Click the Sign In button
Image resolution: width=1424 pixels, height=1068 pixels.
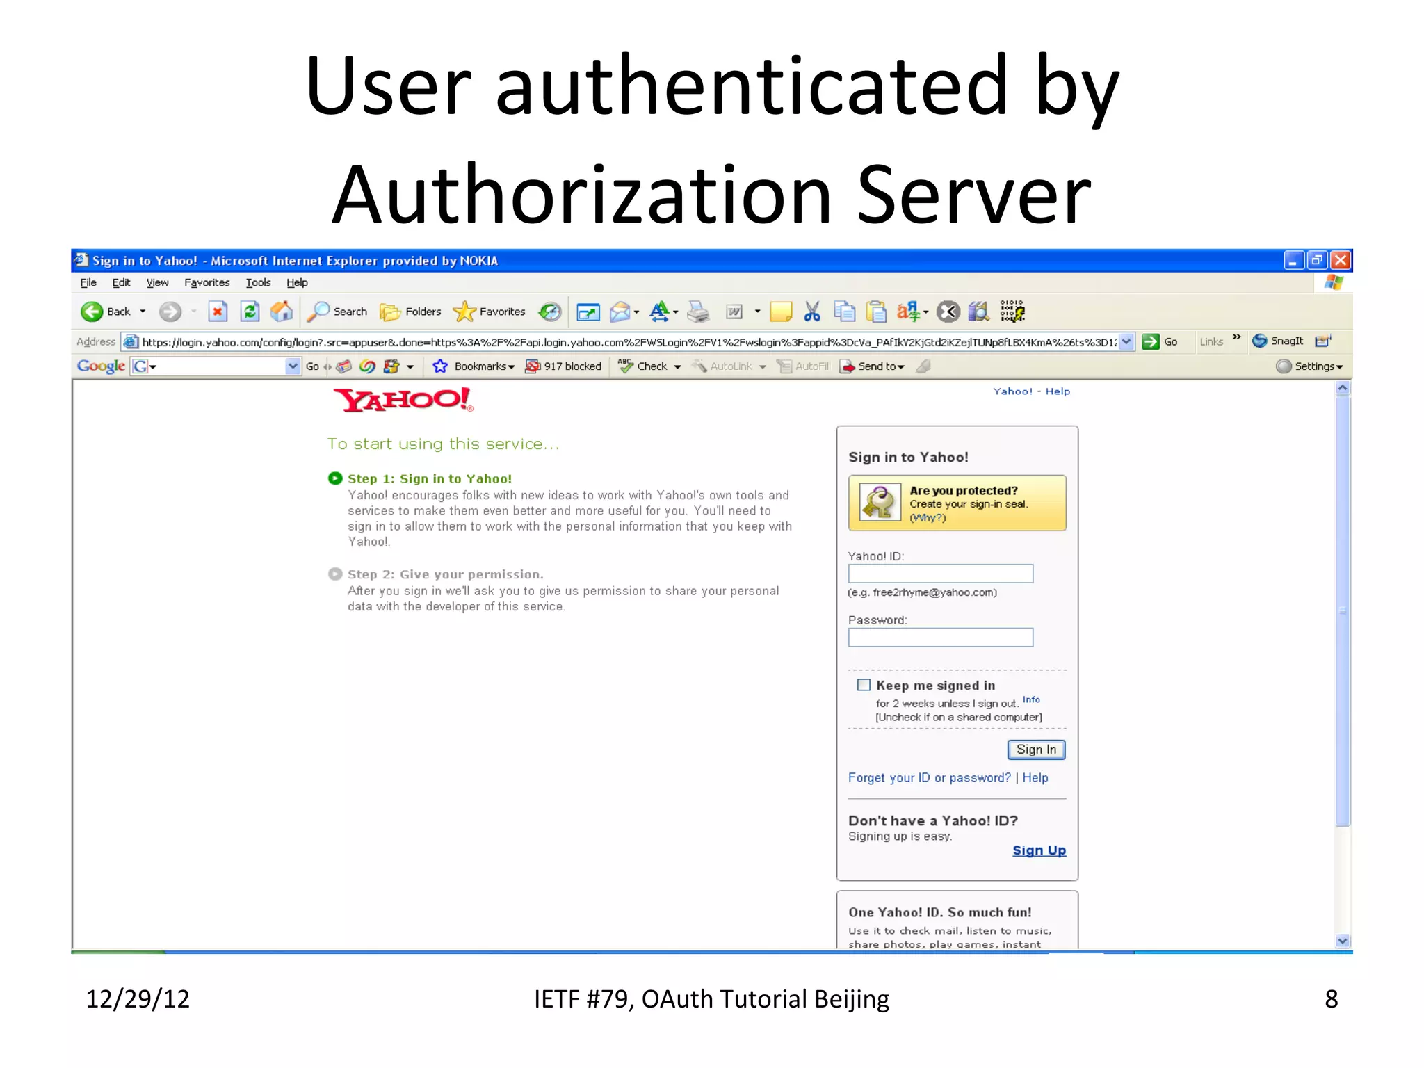[1036, 749]
